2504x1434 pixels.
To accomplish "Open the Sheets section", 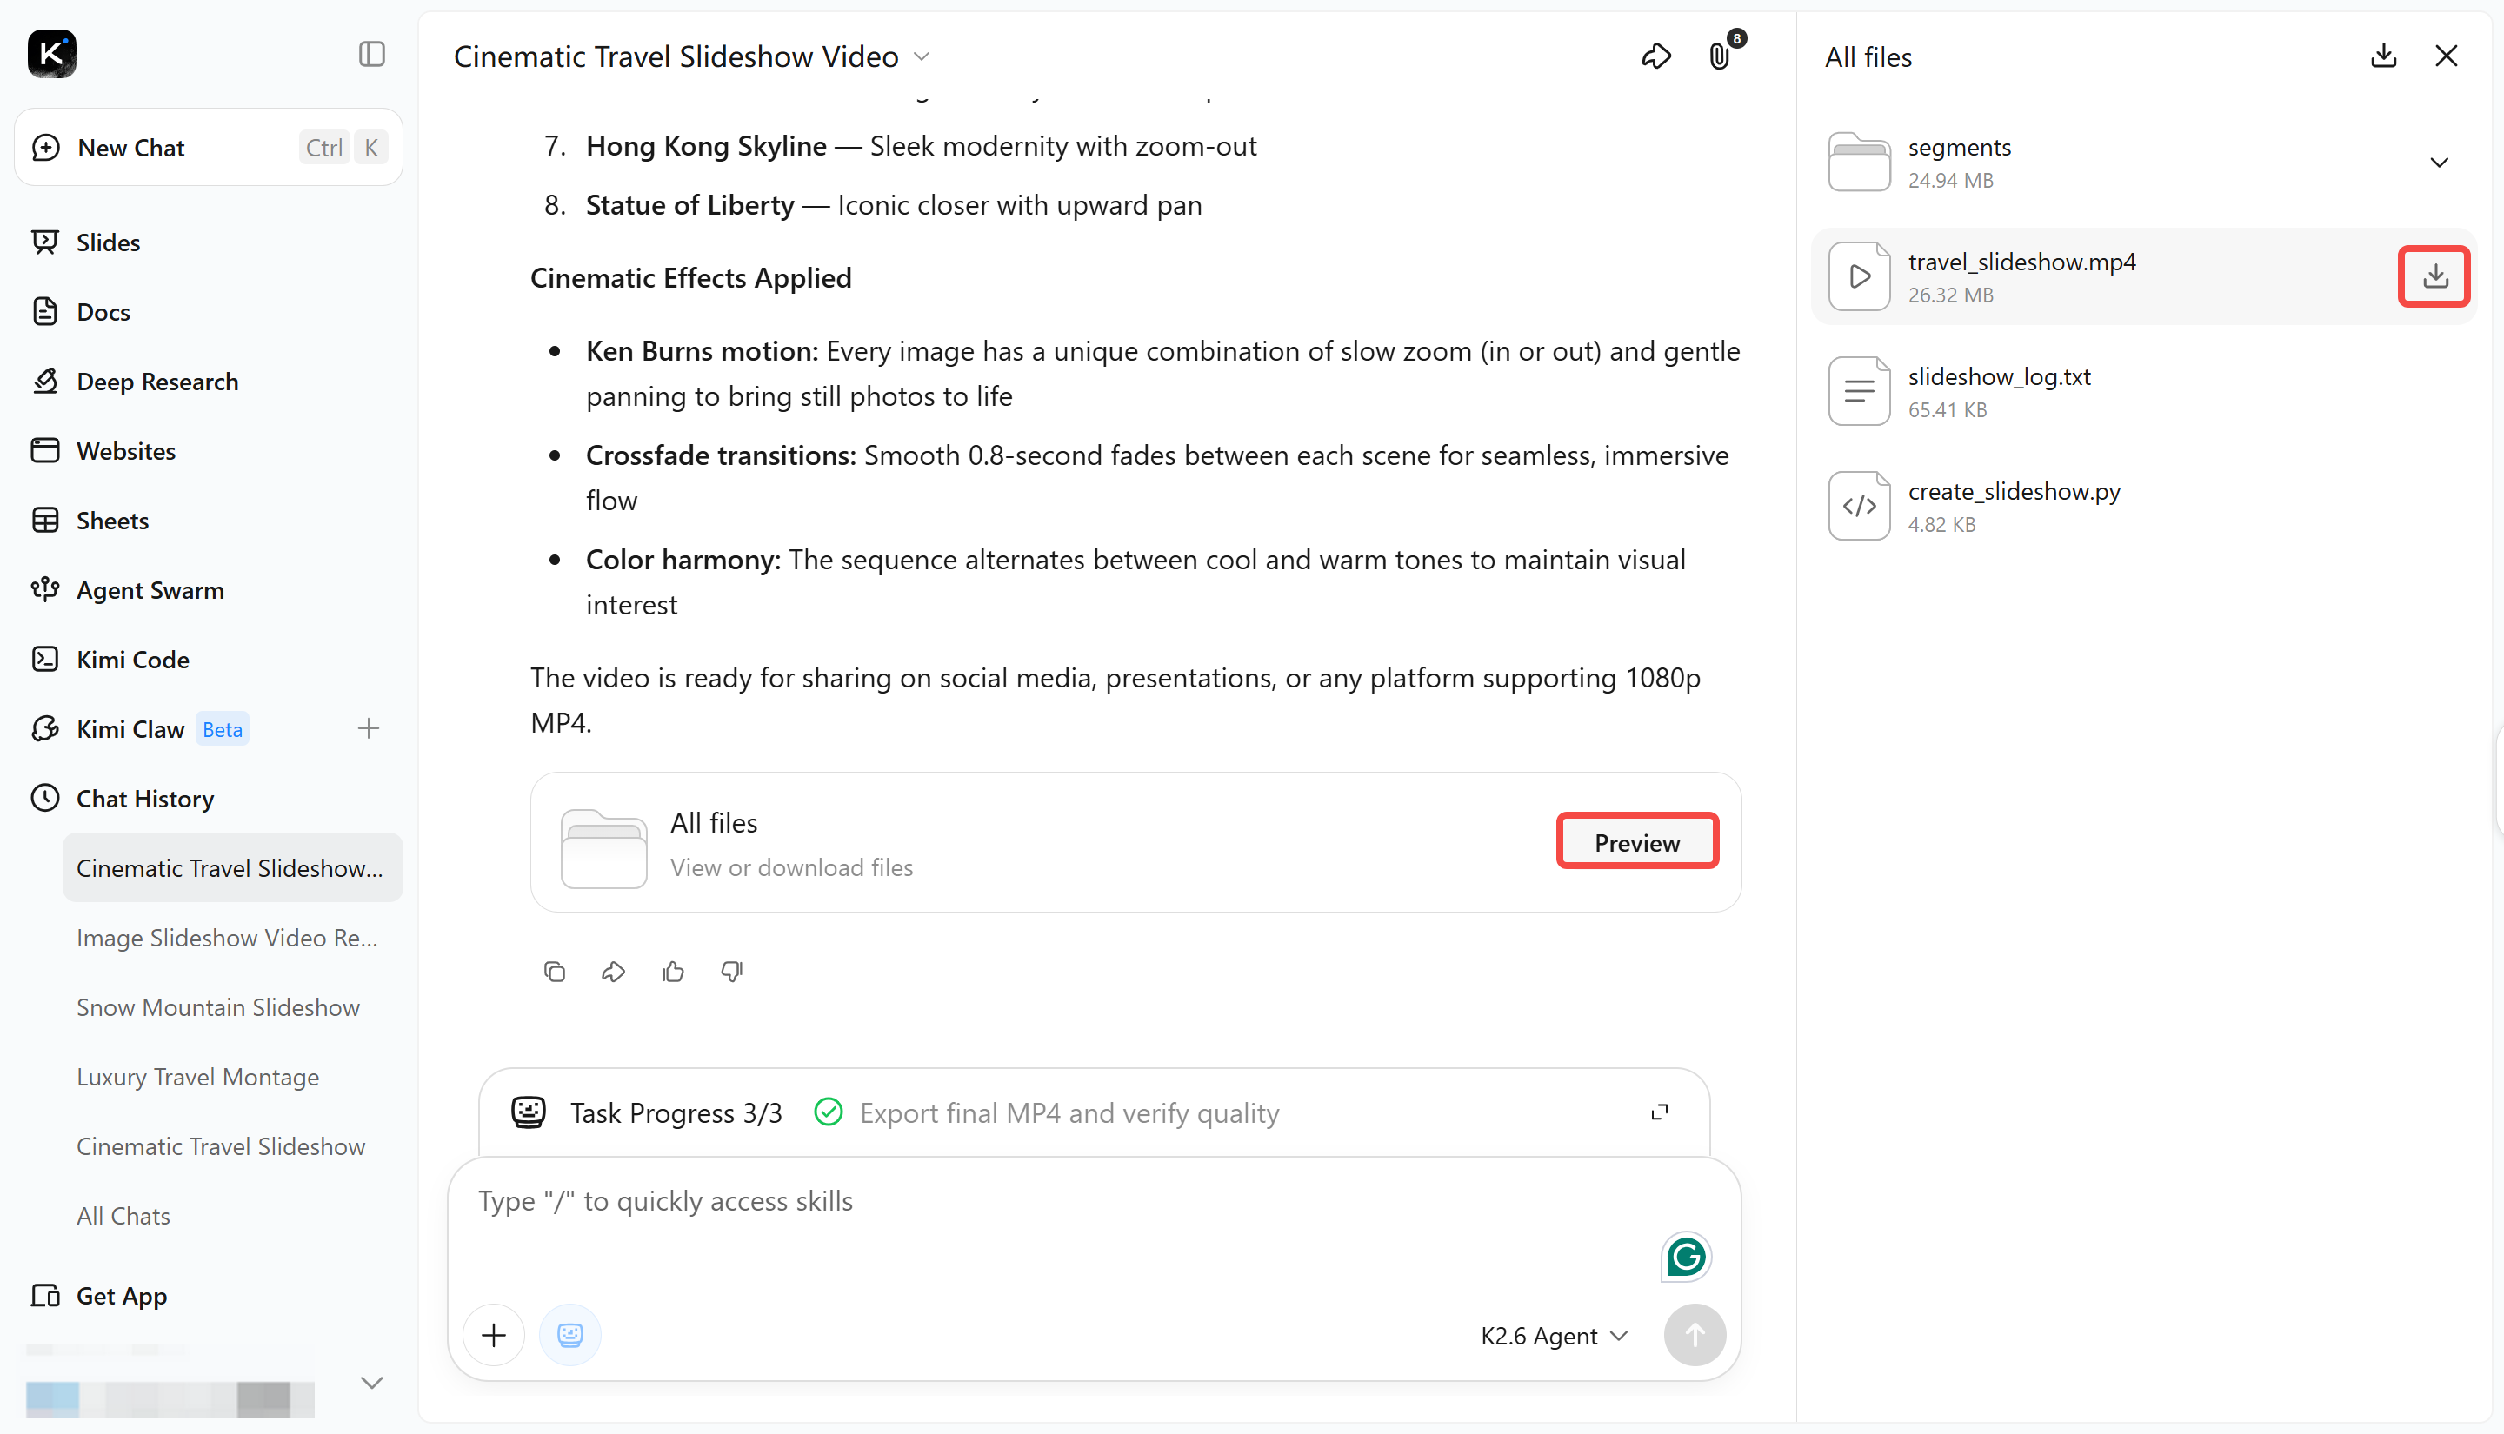I will (112, 521).
